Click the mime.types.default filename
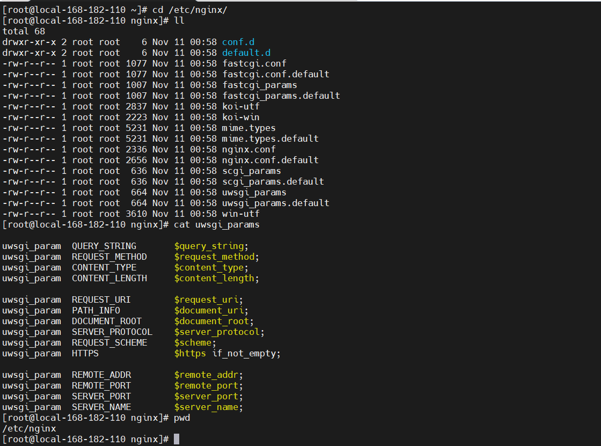Image resolution: width=601 pixels, height=446 pixels. (x=270, y=139)
